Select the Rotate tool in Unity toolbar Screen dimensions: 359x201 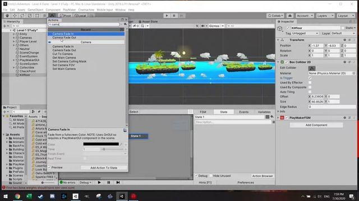pyautogui.click(x=22, y=16)
